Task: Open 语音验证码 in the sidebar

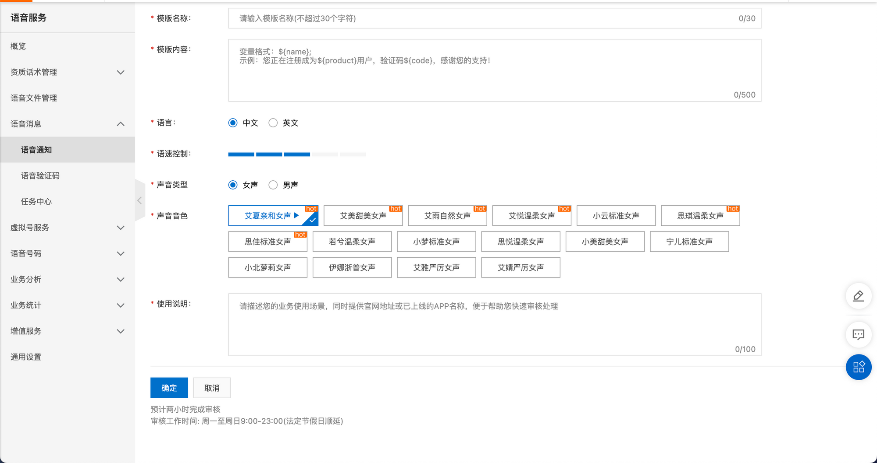Action: pos(40,175)
